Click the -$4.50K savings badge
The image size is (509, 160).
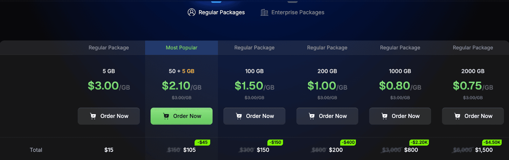492,142
